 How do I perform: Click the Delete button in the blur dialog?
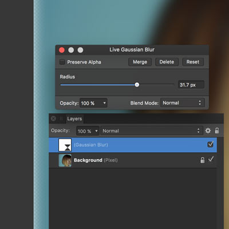tap(167, 62)
